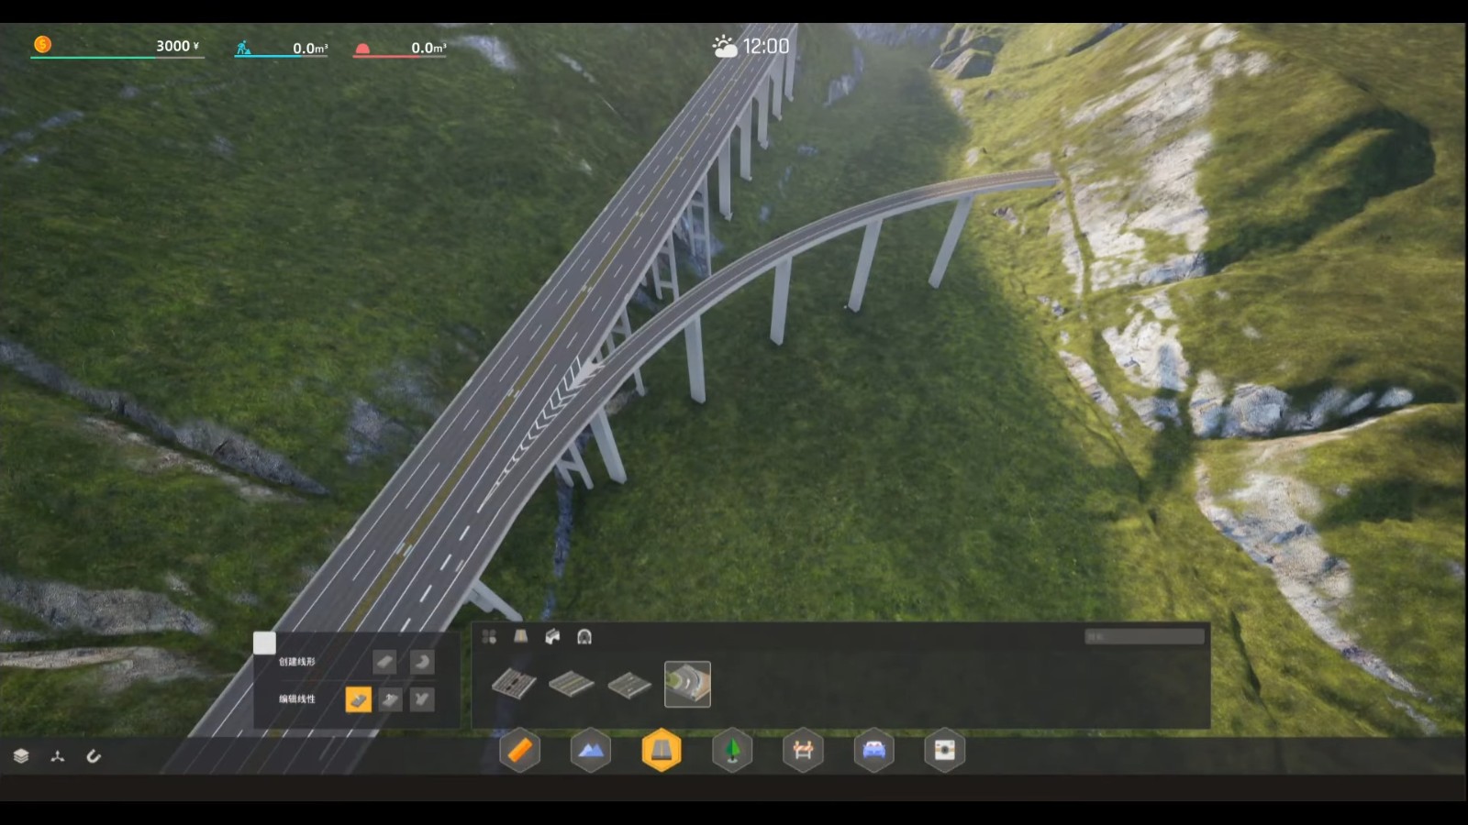This screenshot has width=1468, height=825.
Task: Toggle the magnet snapping icon
Action: [94, 756]
